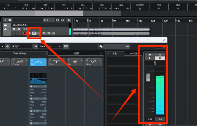Click the peak meter value -0.6
Screen dimensions: 197x126
(x=160, y=119)
